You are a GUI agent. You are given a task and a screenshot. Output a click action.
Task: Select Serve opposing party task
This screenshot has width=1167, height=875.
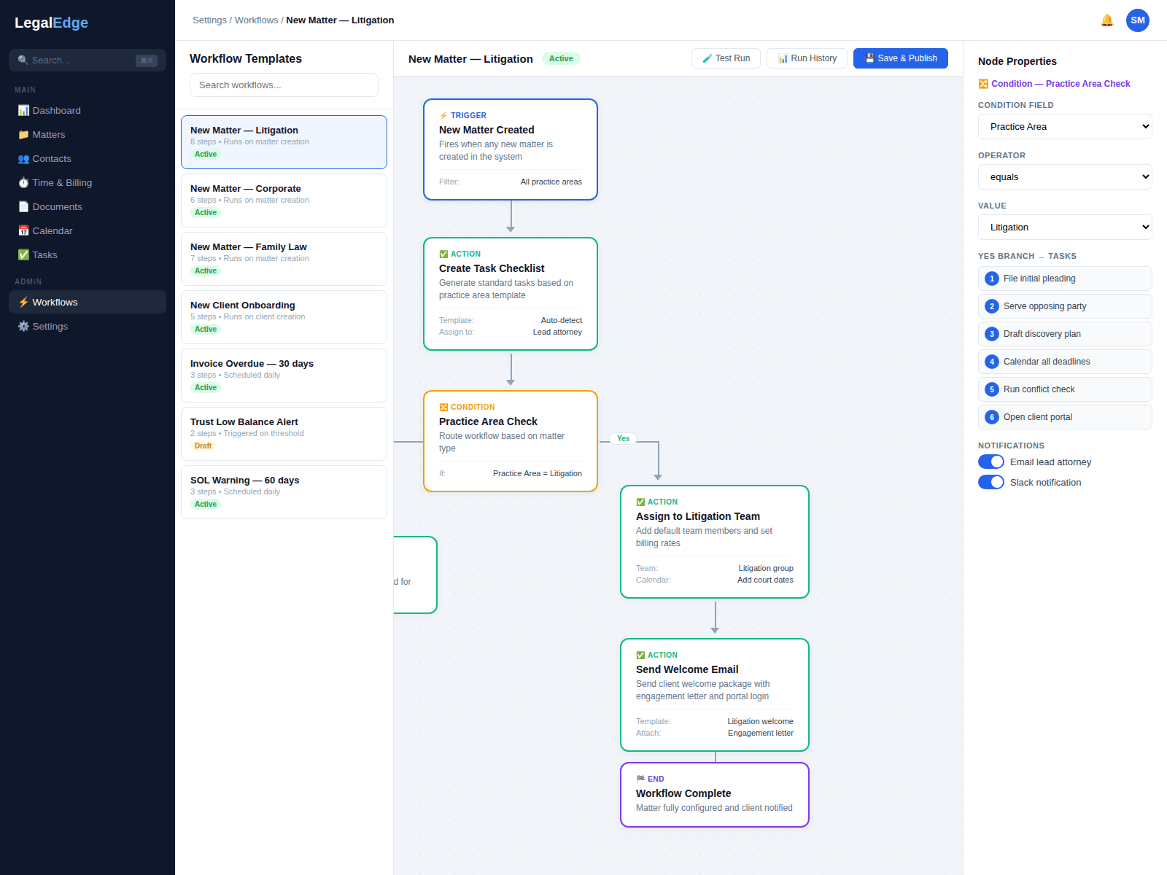point(1065,306)
